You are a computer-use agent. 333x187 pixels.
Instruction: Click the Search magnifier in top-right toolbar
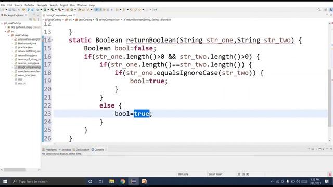(x=319, y=10)
